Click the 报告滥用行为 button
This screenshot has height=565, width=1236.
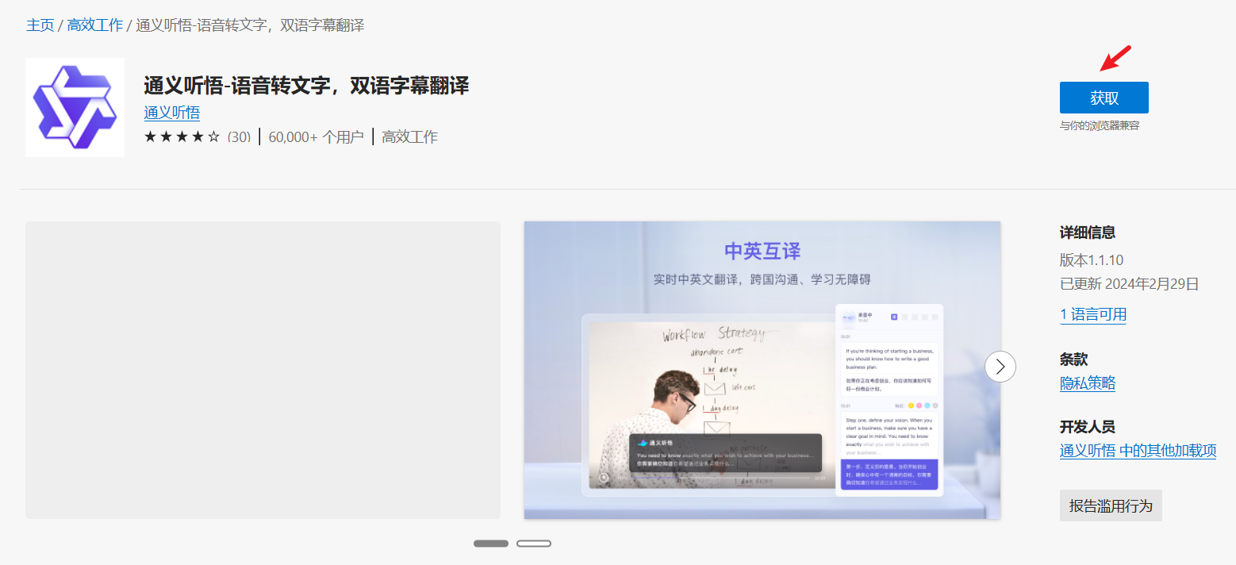[1111, 505]
